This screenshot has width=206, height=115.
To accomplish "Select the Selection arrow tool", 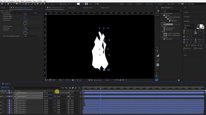I will [x=5, y=4].
